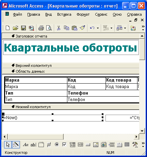Select the Text Box (ab|) tool
The height and width of the screenshot is (157, 147).
pos(33,145)
